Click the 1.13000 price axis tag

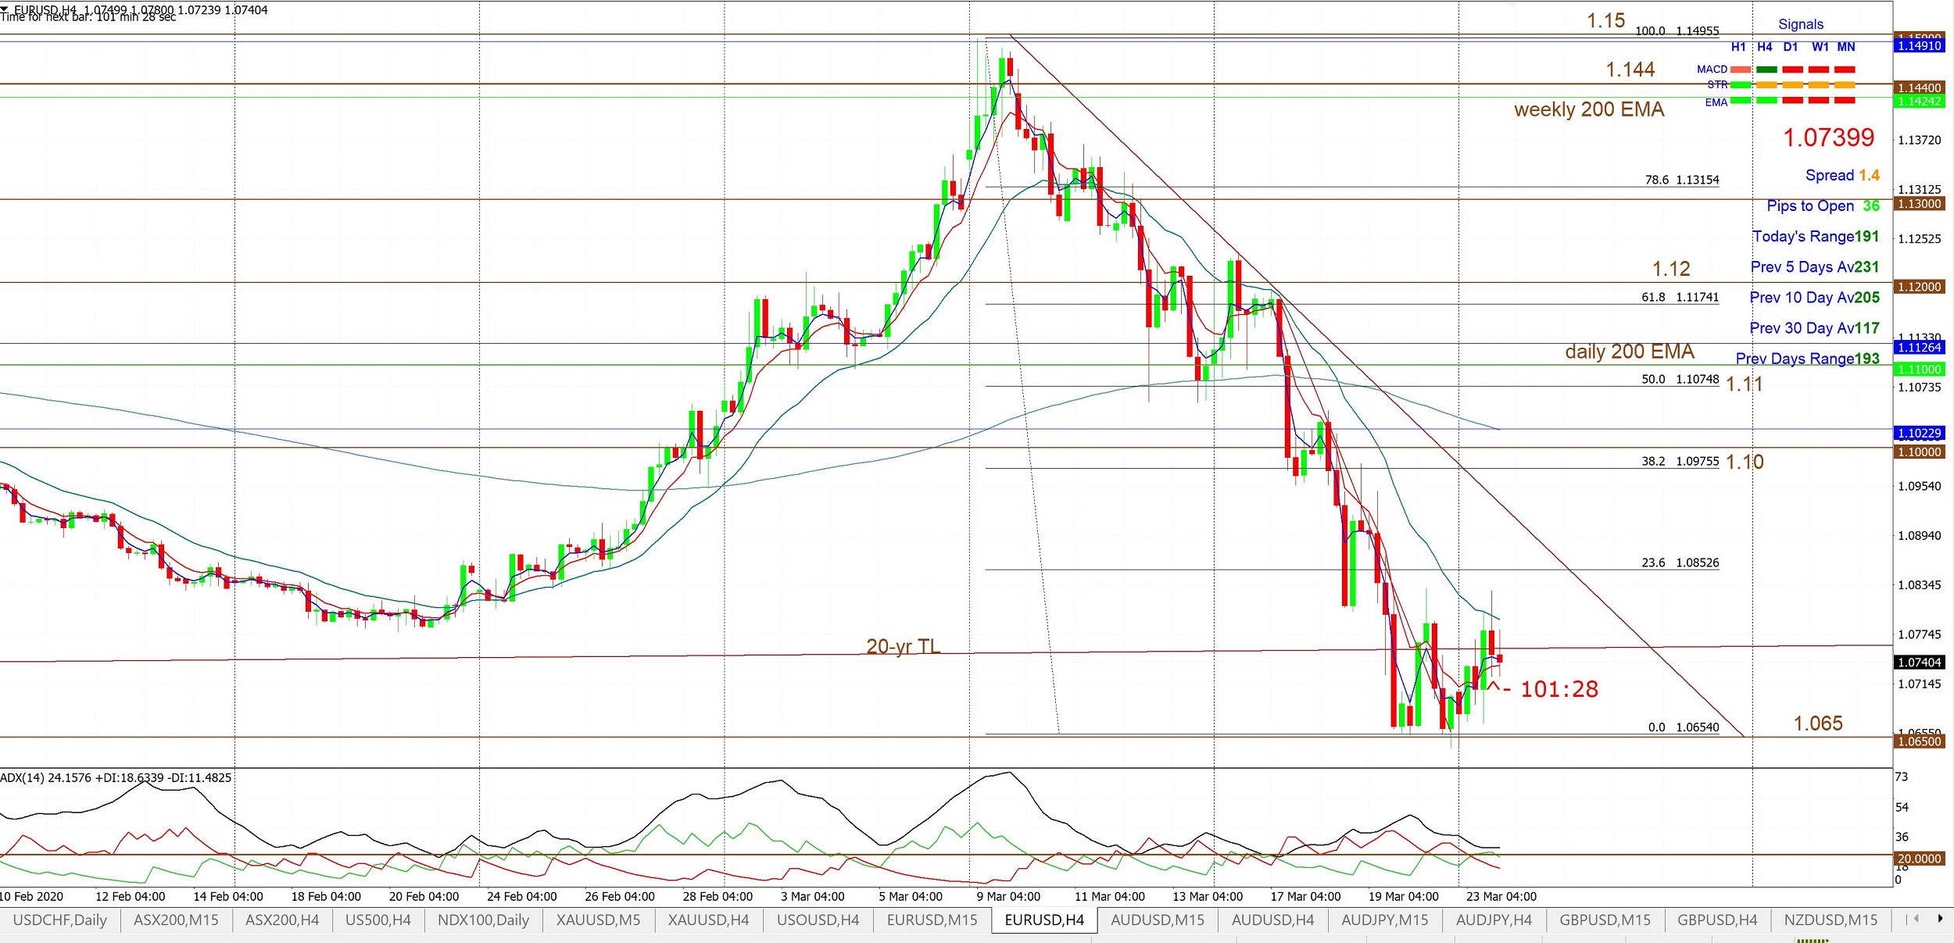pos(1920,204)
